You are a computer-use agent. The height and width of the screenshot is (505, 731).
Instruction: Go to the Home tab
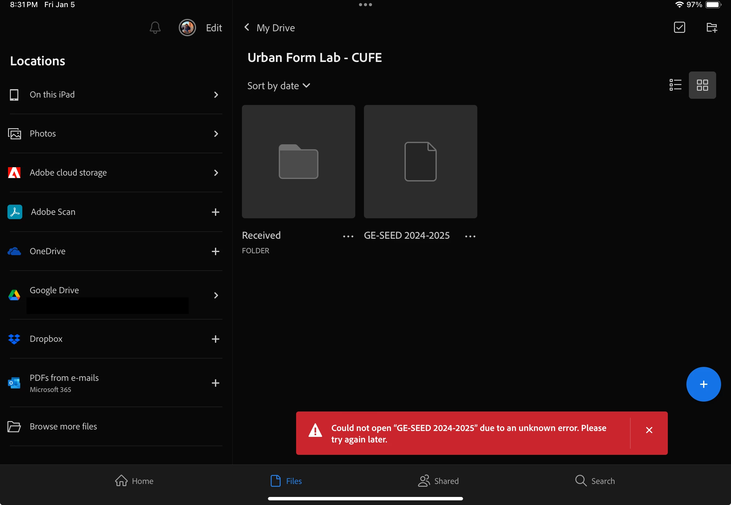(134, 481)
